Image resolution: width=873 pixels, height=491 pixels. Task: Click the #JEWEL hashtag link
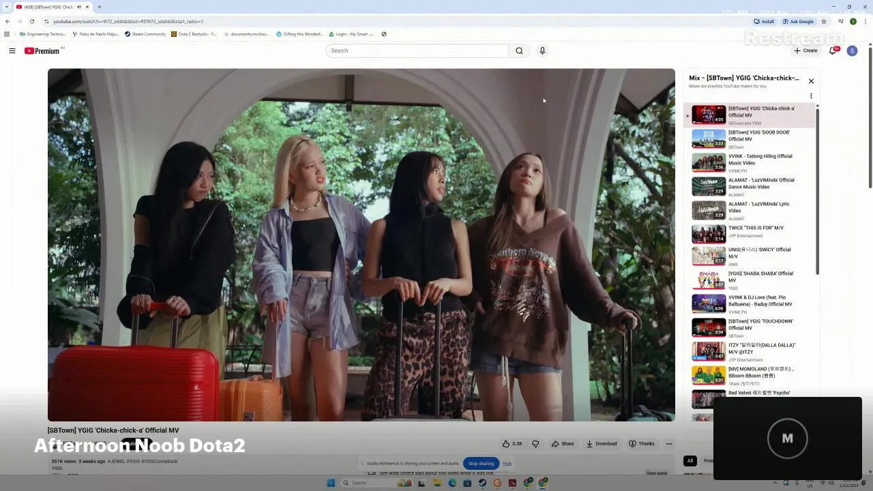click(x=117, y=462)
